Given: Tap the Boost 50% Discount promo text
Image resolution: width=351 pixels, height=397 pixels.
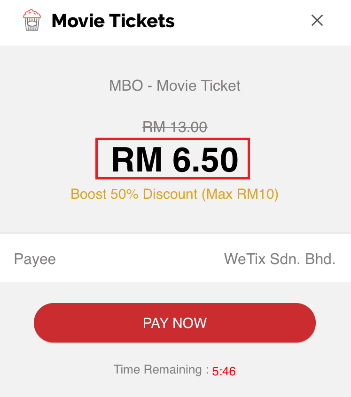Looking at the screenshot, I should [174, 194].
